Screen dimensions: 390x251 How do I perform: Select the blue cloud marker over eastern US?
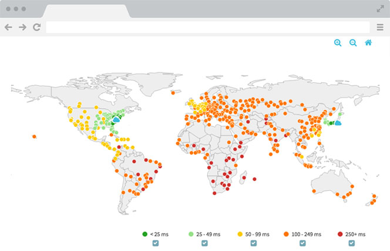click(x=116, y=119)
